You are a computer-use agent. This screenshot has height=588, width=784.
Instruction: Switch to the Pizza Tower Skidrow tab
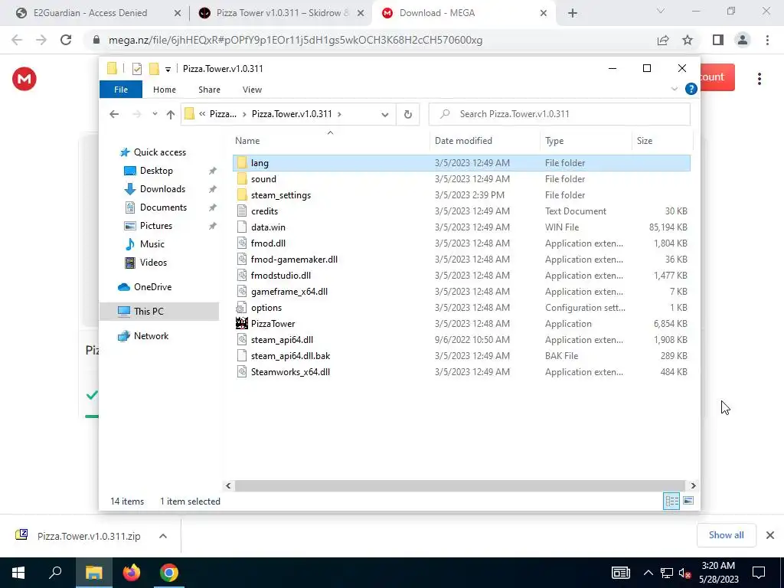283,13
